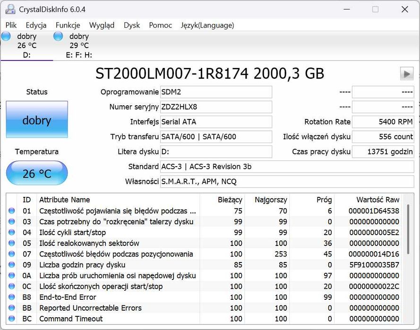Select the 'Czas potrzebny do rozkręcenia' row
This screenshot has height=330, width=420.
pyautogui.click(x=204, y=221)
